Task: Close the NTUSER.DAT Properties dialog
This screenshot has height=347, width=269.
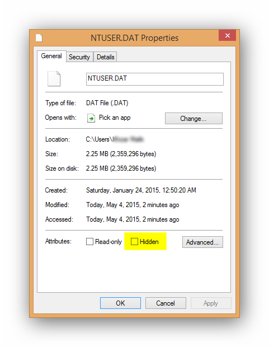Action: [x=227, y=35]
